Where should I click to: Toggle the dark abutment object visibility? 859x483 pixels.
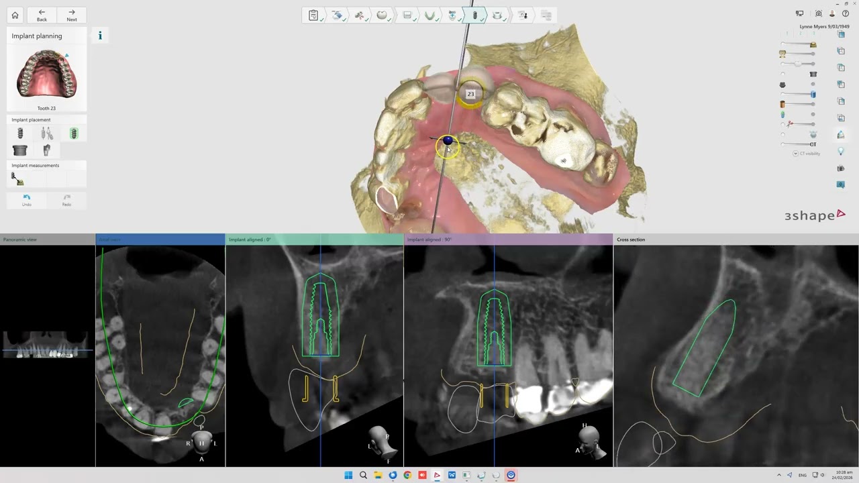pyautogui.click(x=782, y=85)
